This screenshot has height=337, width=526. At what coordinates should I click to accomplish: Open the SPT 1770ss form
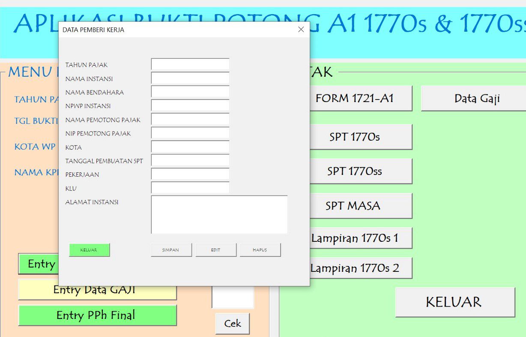(354, 171)
